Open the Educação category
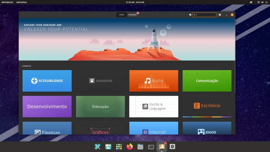The image size is (270, 152). tap(100, 107)
